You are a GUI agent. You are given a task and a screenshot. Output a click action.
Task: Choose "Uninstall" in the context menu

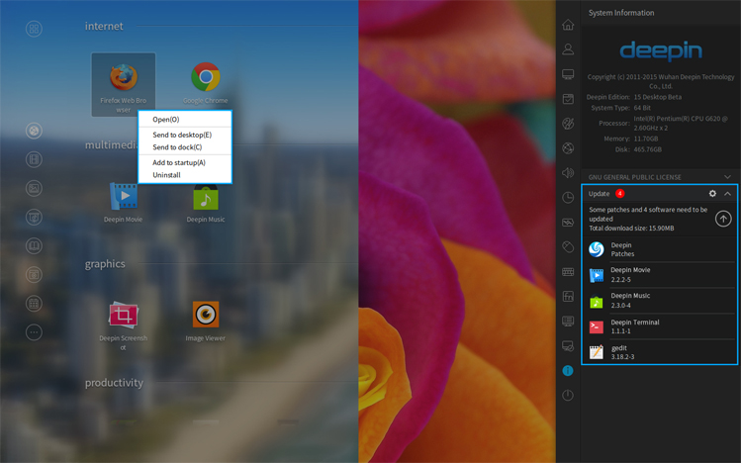(x=166, y=175)
